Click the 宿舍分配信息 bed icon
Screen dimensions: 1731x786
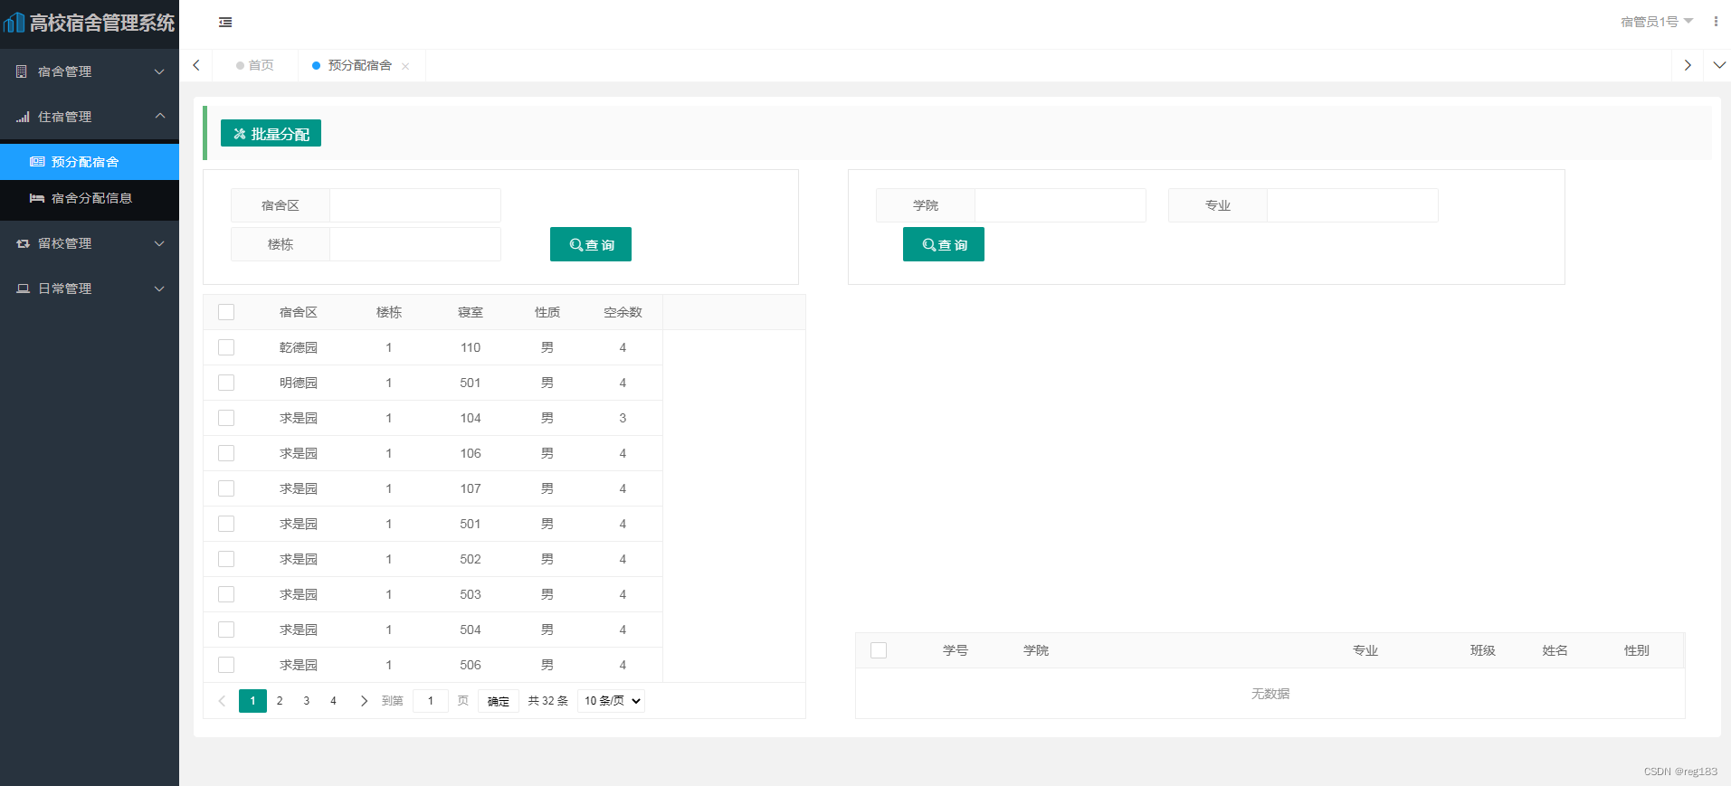tap(37, 198)
